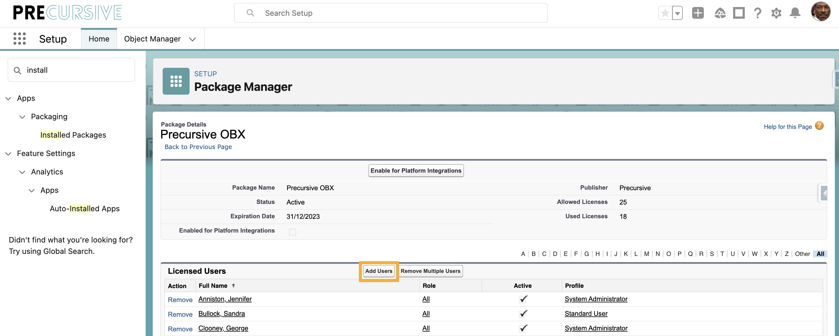
Task: Open the global actions plus icon
Action: [698, 13]
